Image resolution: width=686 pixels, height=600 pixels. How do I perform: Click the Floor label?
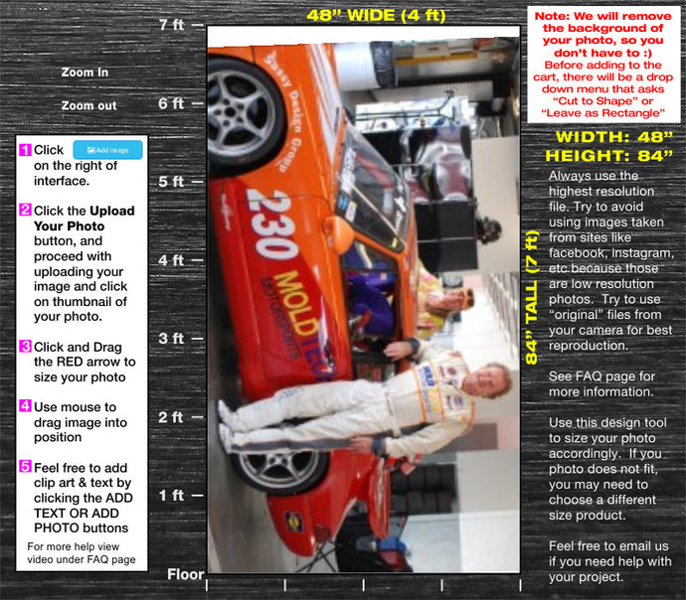(x=186, y=574)
